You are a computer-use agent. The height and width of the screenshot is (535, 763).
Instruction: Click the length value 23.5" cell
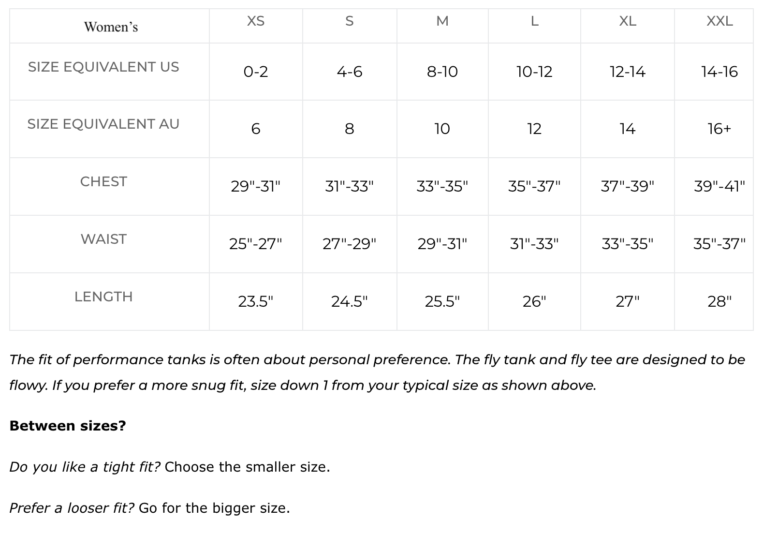(256, 301)
